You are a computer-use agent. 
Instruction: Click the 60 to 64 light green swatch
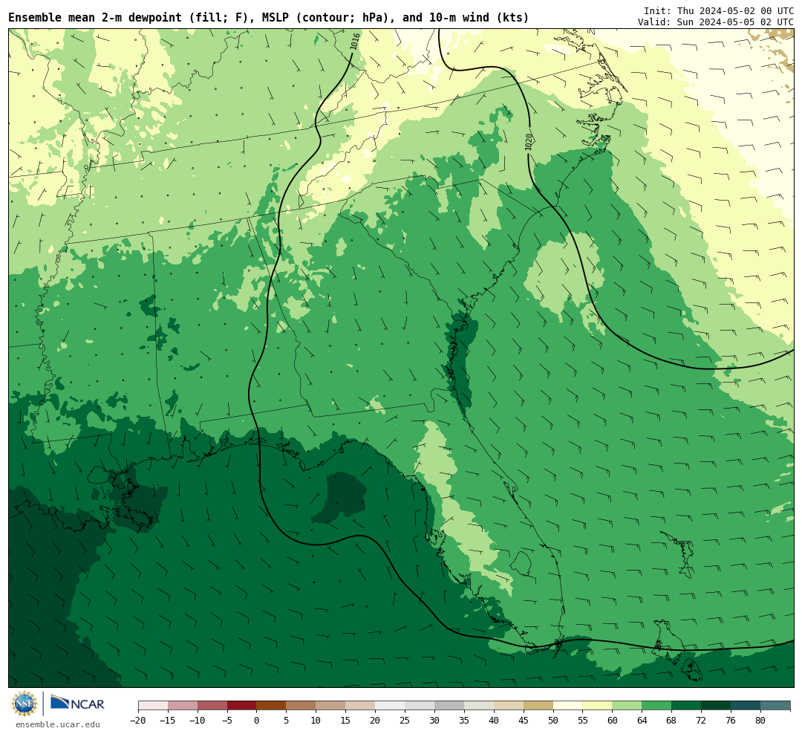pyautogui.click(x=627, y=706)
